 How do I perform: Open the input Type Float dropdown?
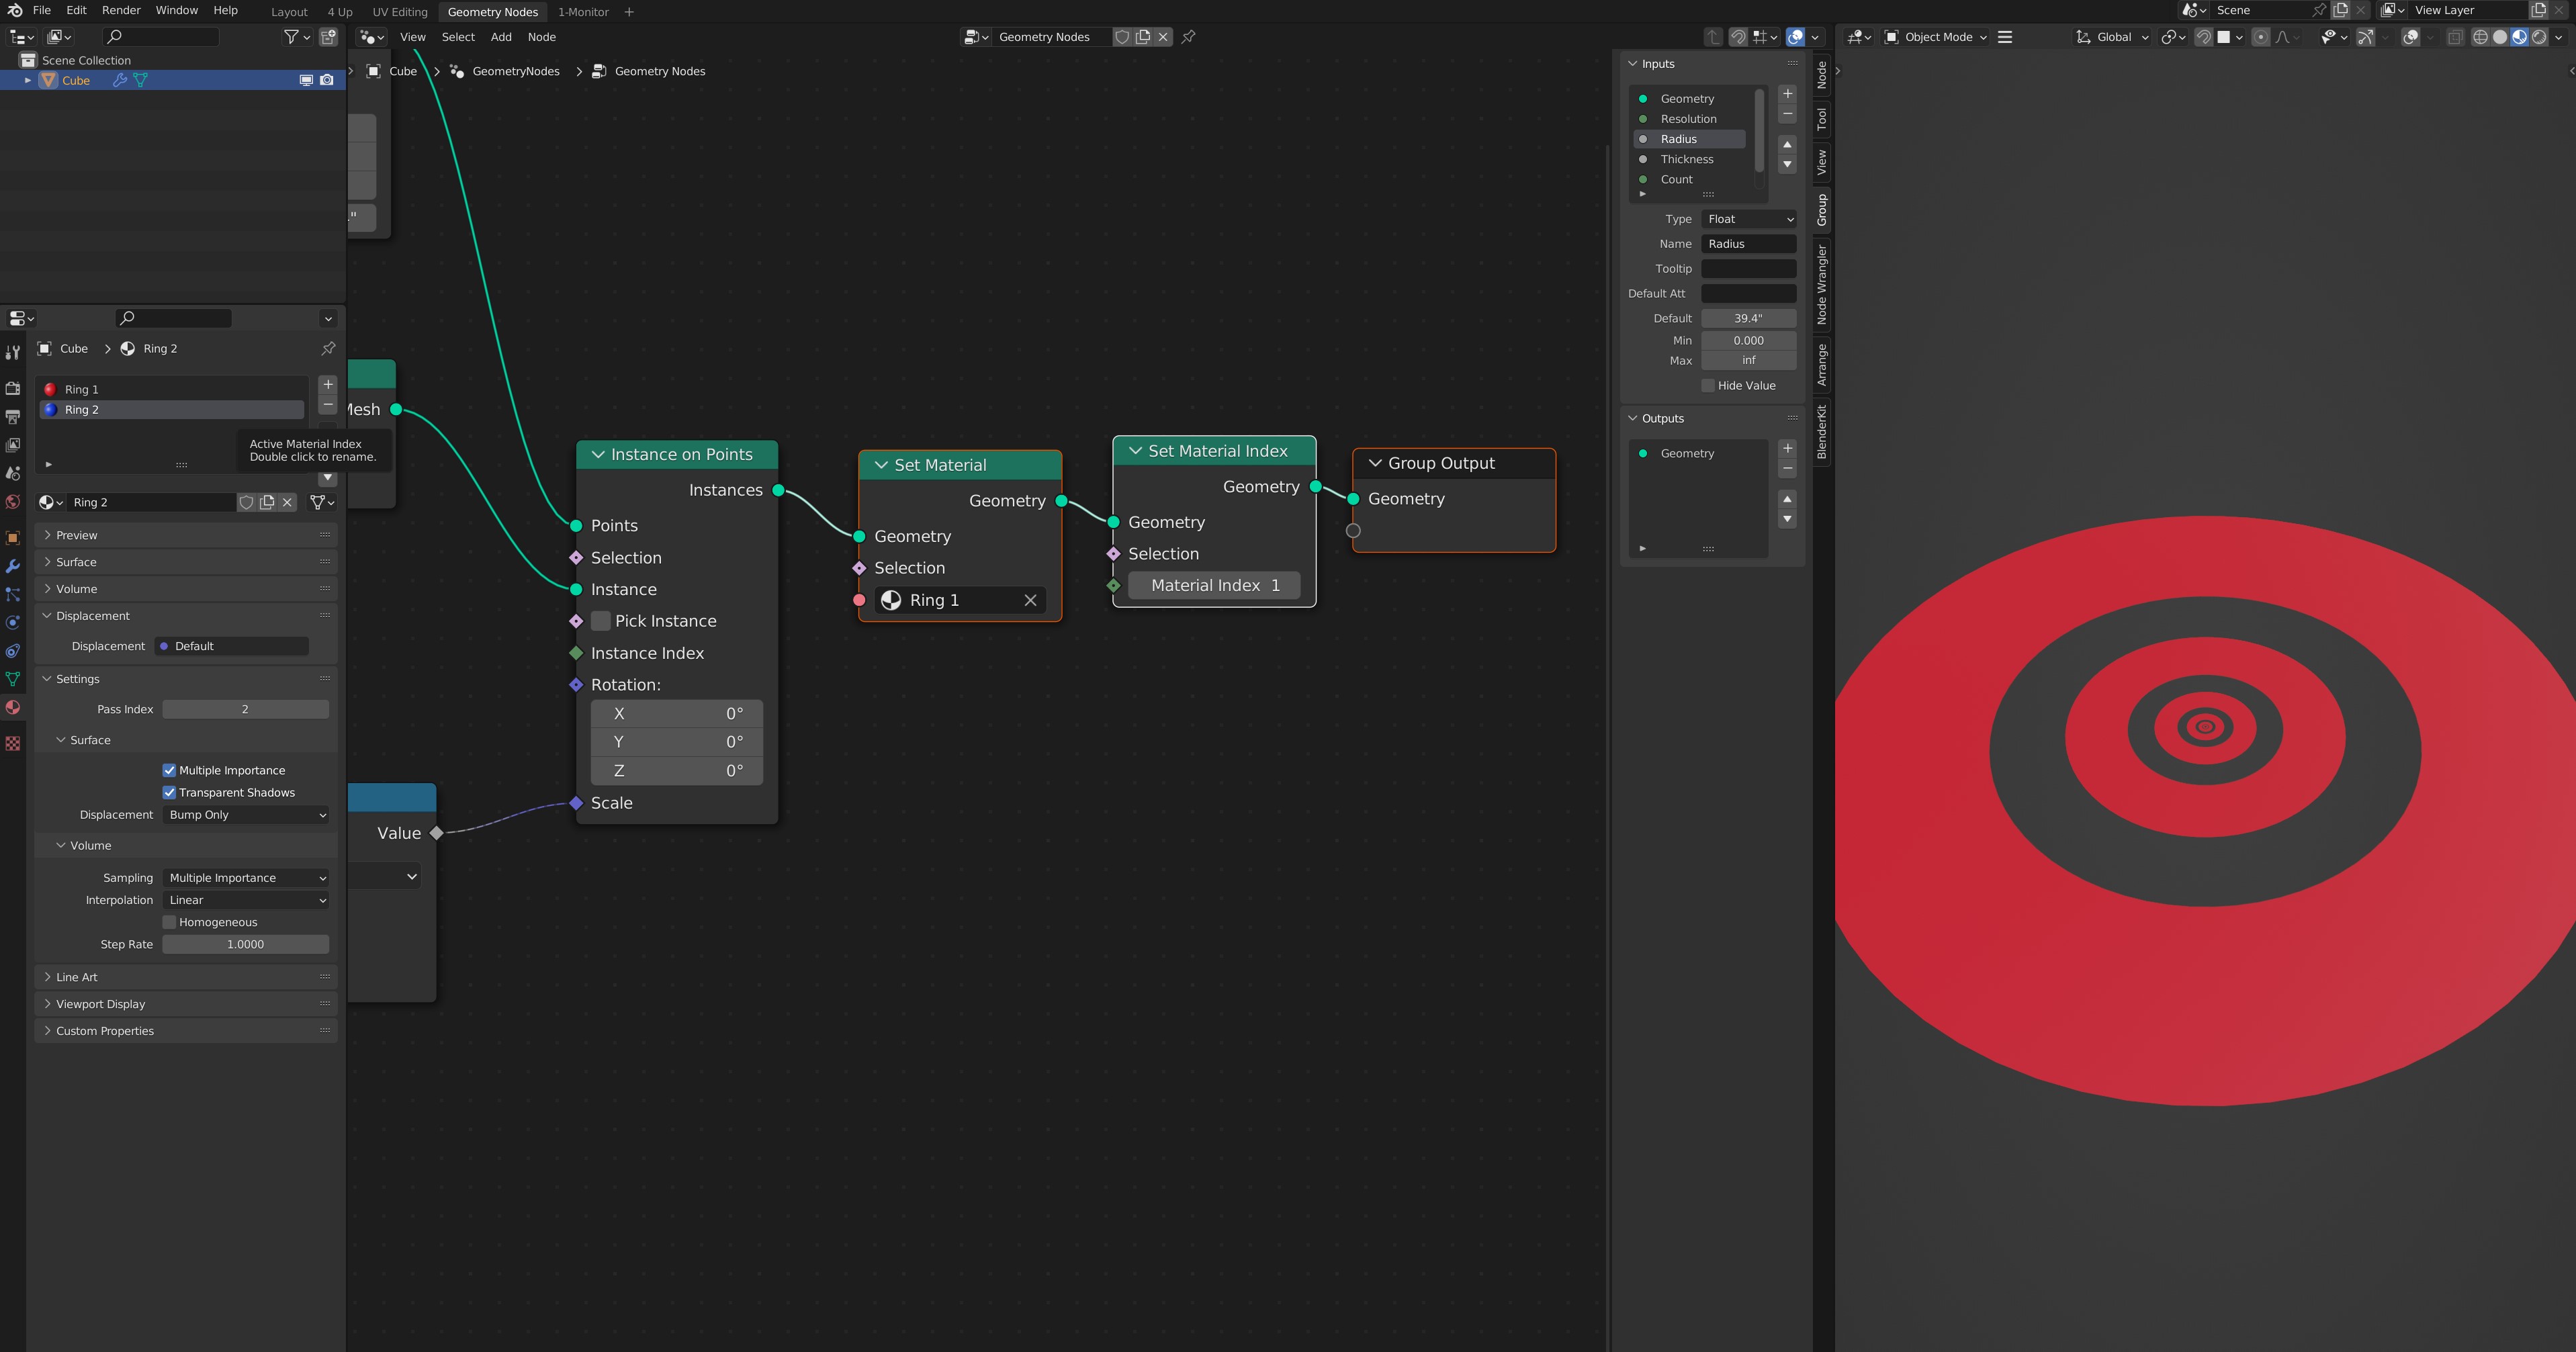[1749, 219]
